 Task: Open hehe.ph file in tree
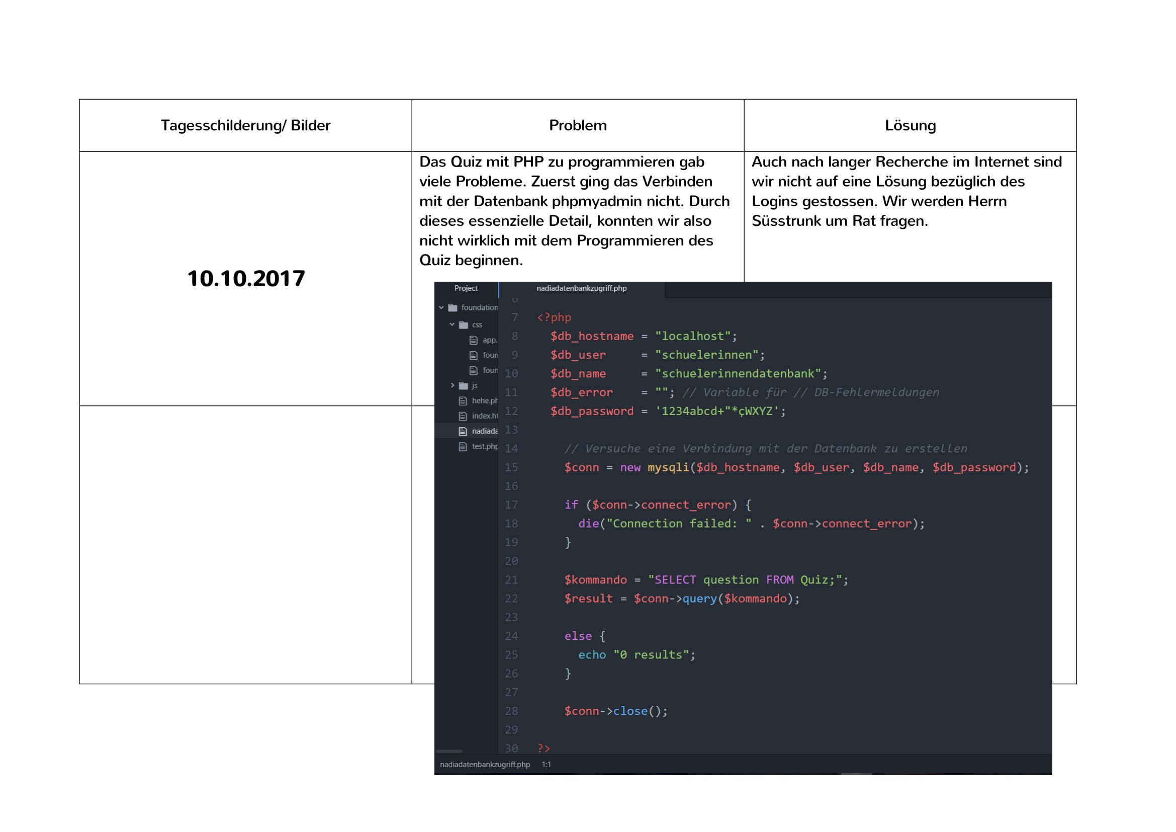tap(484, 400)
